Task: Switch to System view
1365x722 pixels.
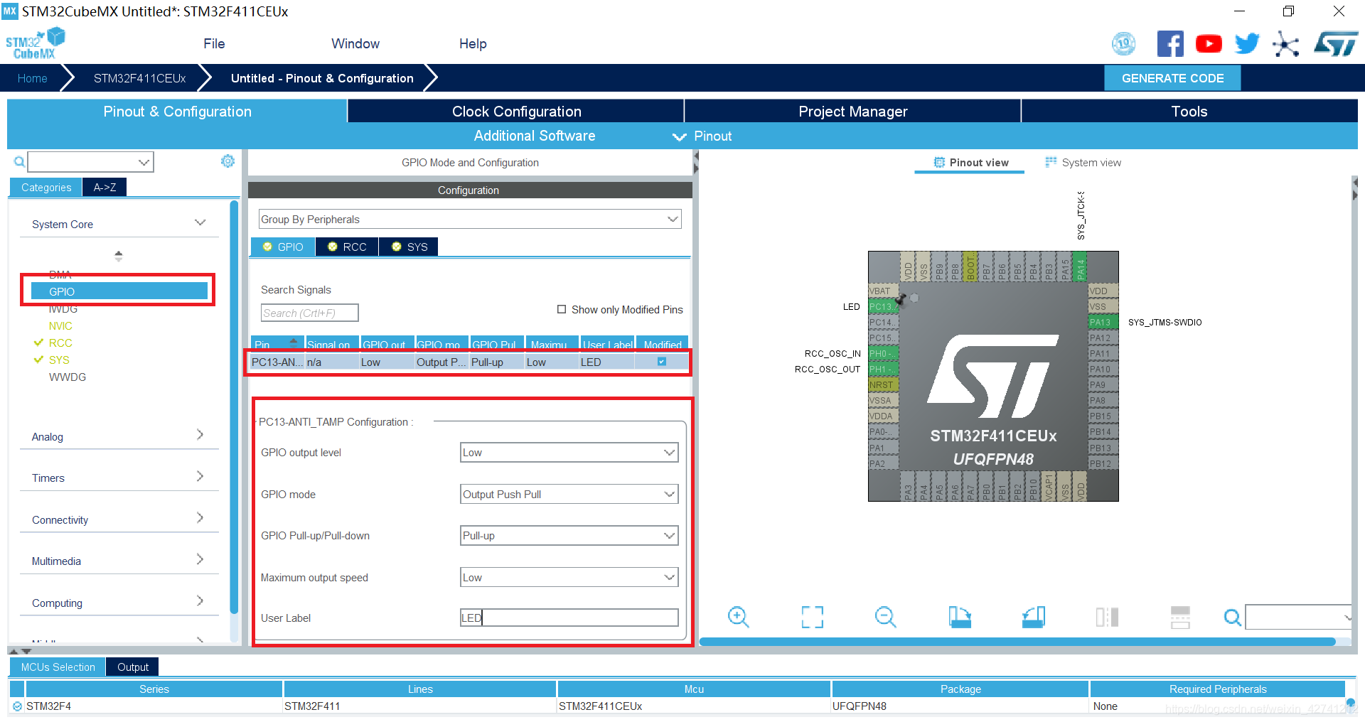Action: pyautogui.click(x=1083, y=163)
